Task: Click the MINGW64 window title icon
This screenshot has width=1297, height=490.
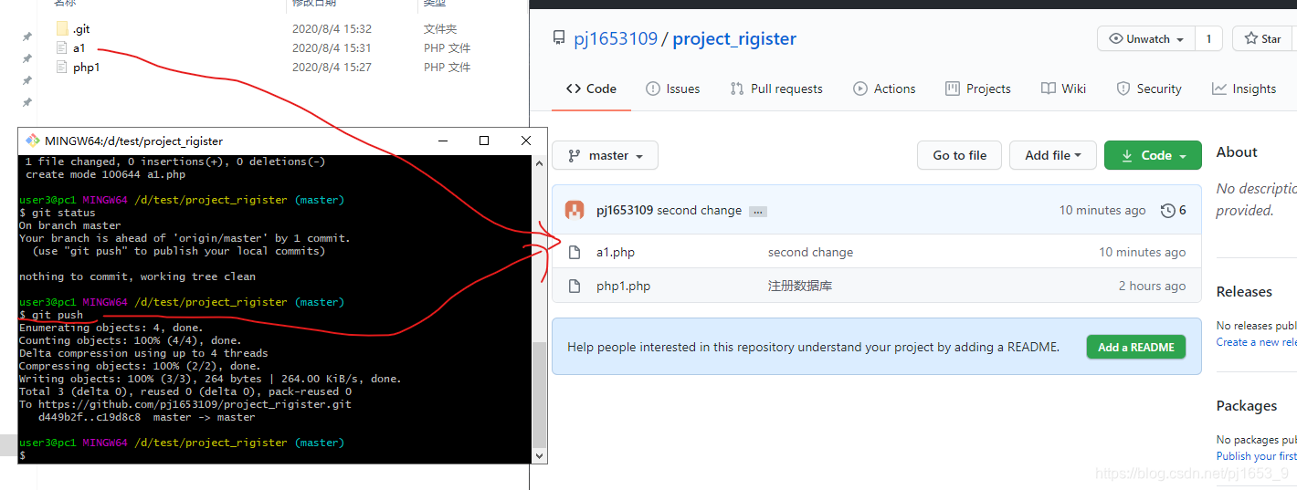Action: [x=33, y=141]
